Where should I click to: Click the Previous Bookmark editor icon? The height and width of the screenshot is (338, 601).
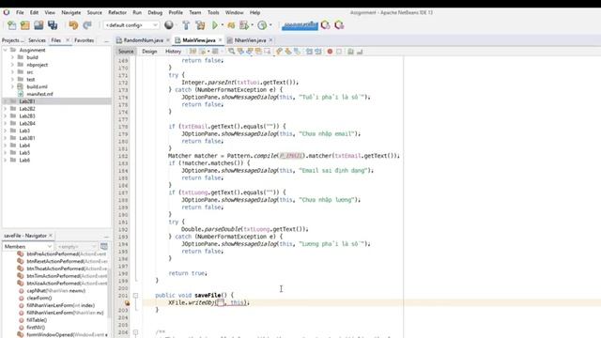click(x=279, y=52)
